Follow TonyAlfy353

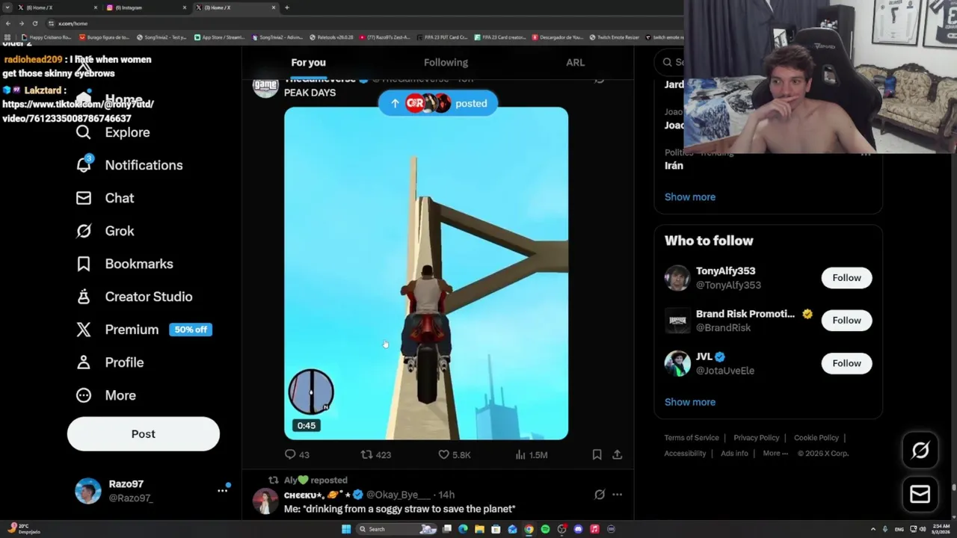[x=846, y=278]
